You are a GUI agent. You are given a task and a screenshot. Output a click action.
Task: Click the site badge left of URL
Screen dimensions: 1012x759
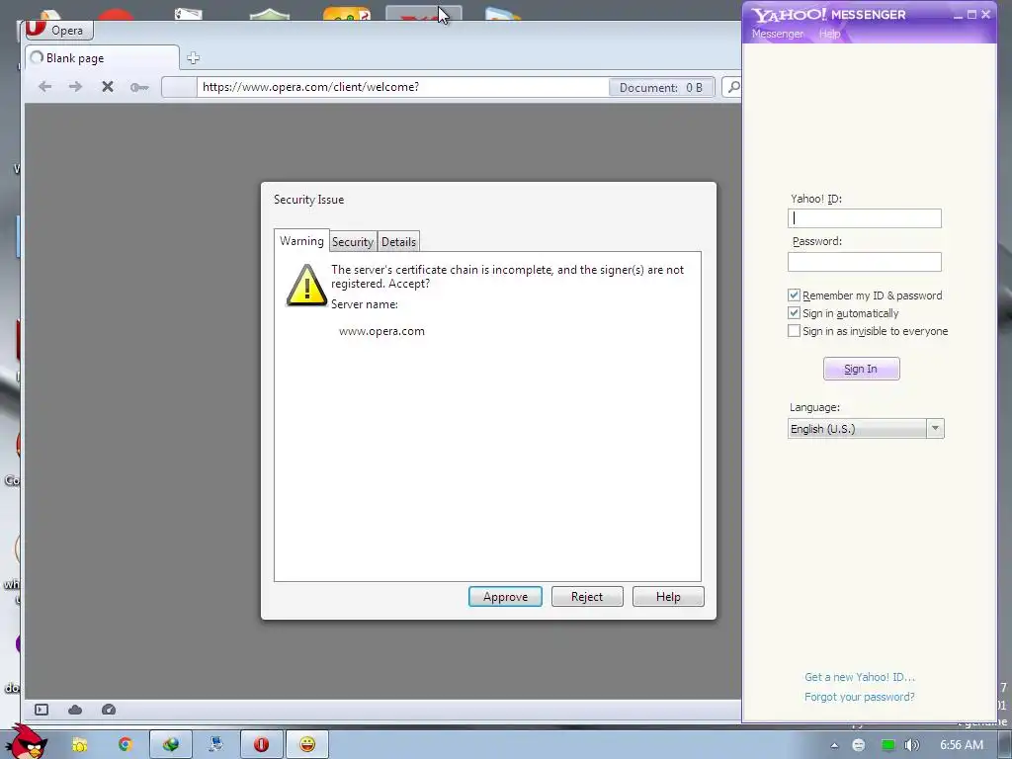(x=180, y=87)
